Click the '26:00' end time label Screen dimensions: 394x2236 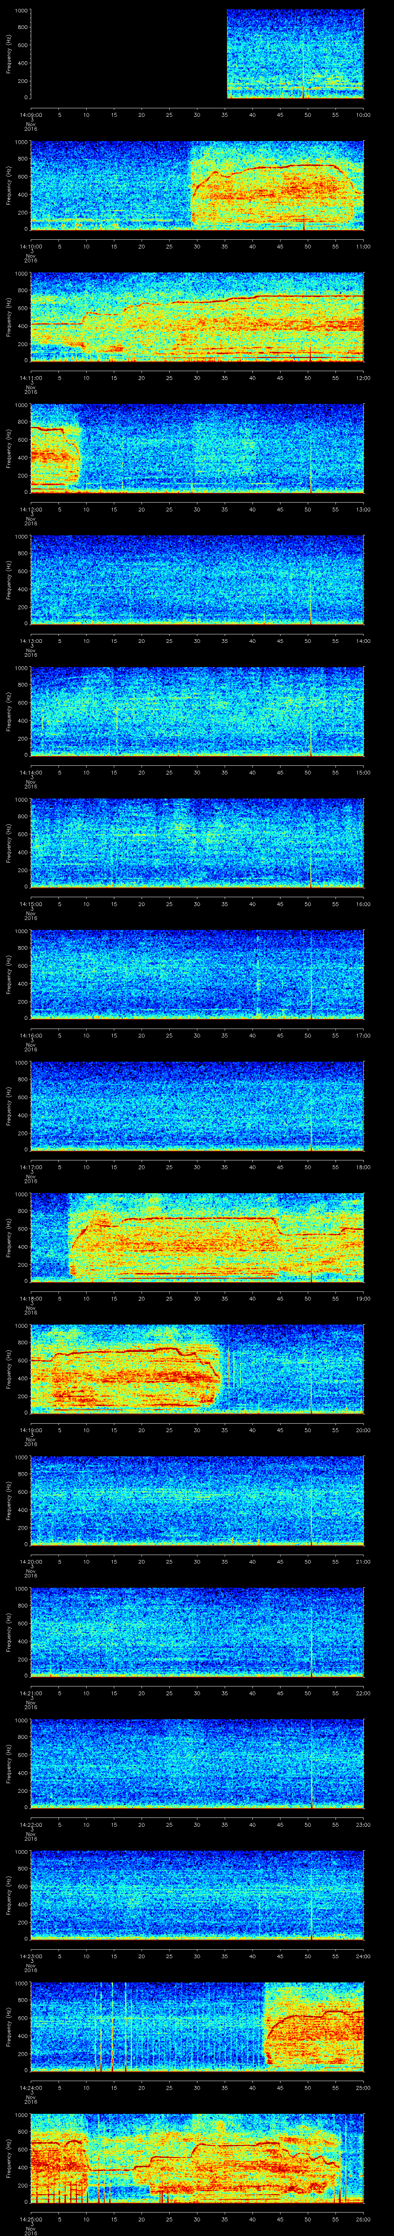coord(364,2219)
